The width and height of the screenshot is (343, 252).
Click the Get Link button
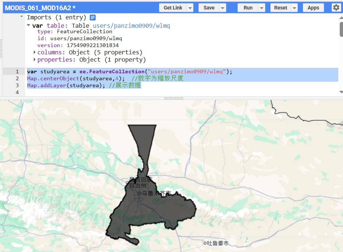[x=173, y=7]
